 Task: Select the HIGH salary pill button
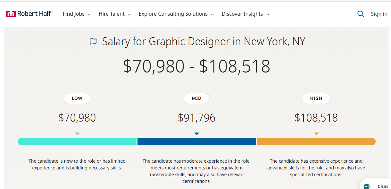[316, 99]
